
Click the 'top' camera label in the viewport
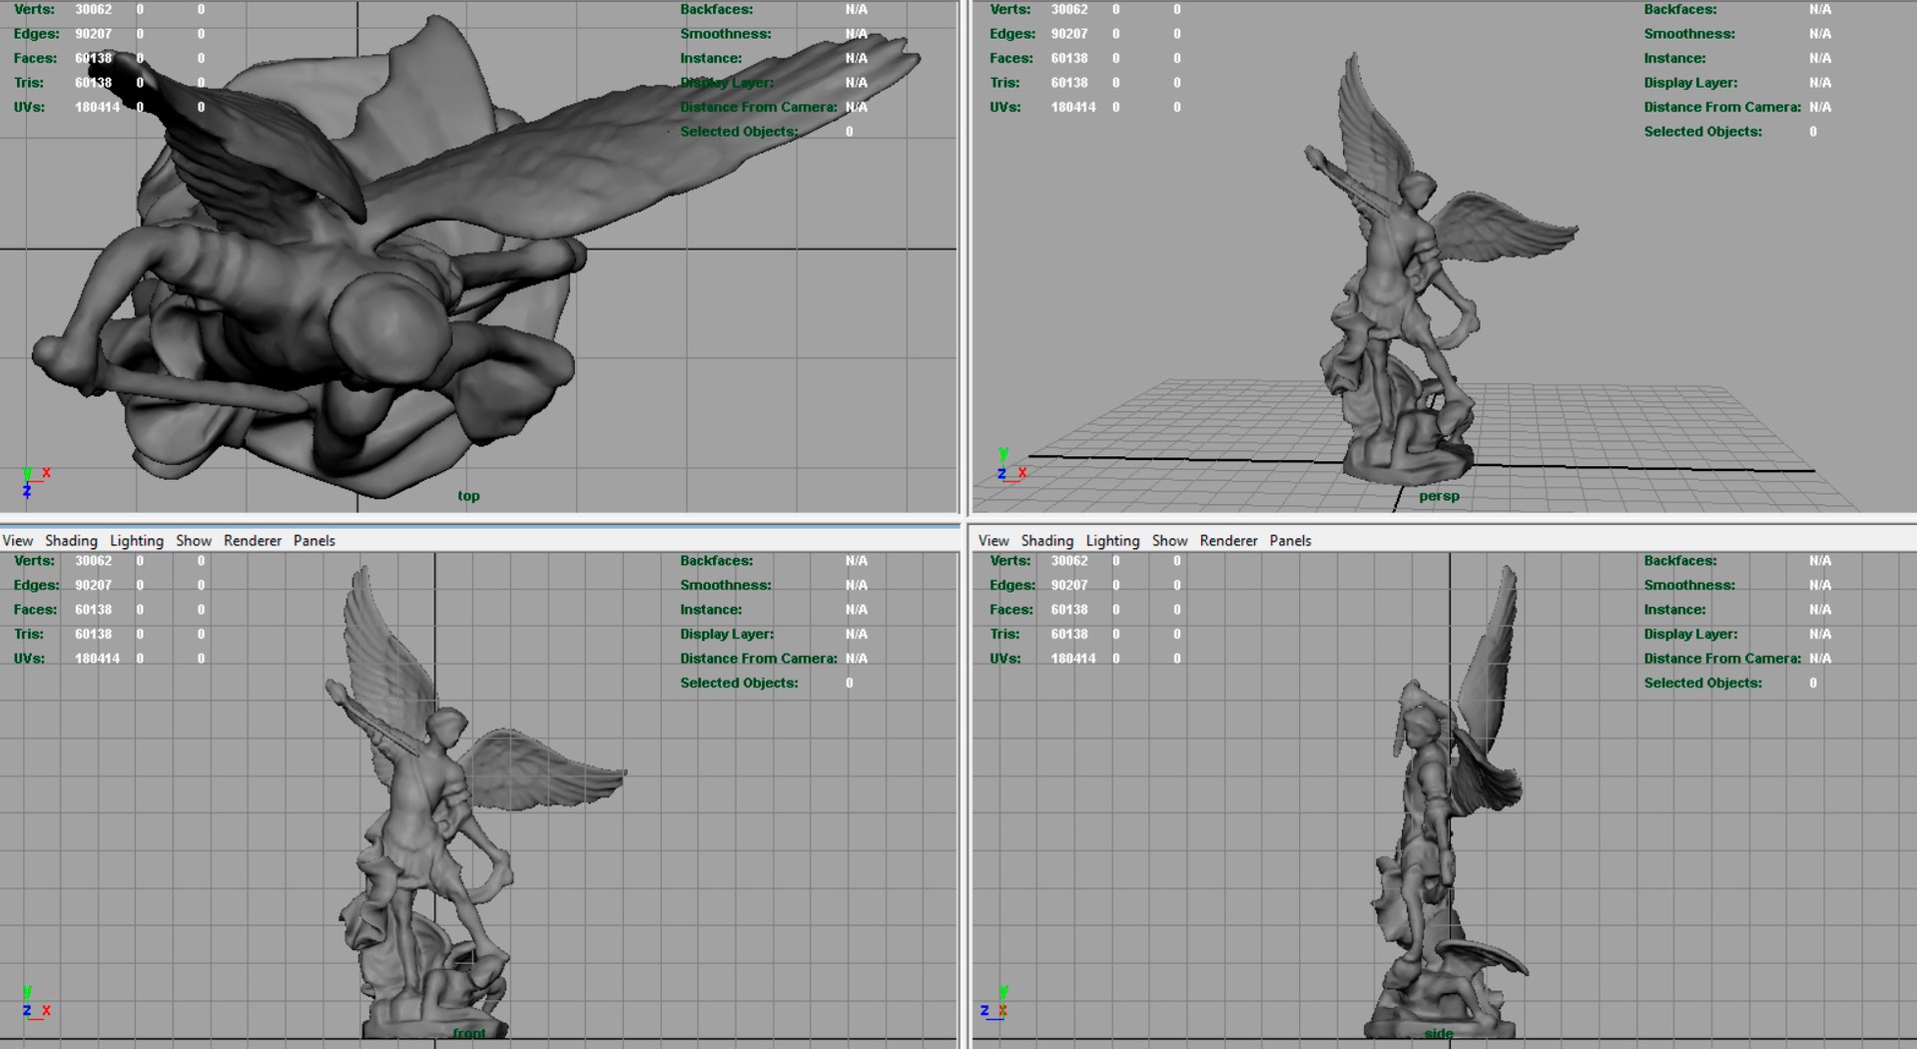click(x=468, y=496)
